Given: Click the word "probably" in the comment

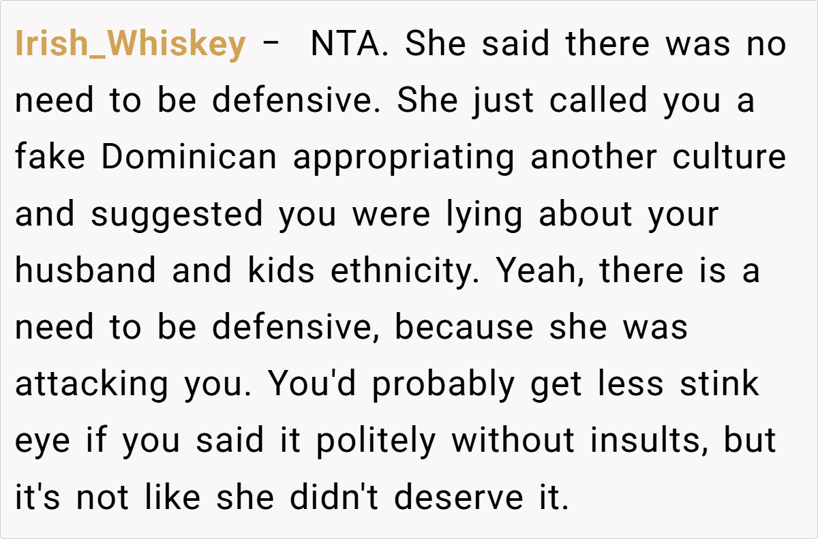Looking at the screenshot, I should (444, 384).
